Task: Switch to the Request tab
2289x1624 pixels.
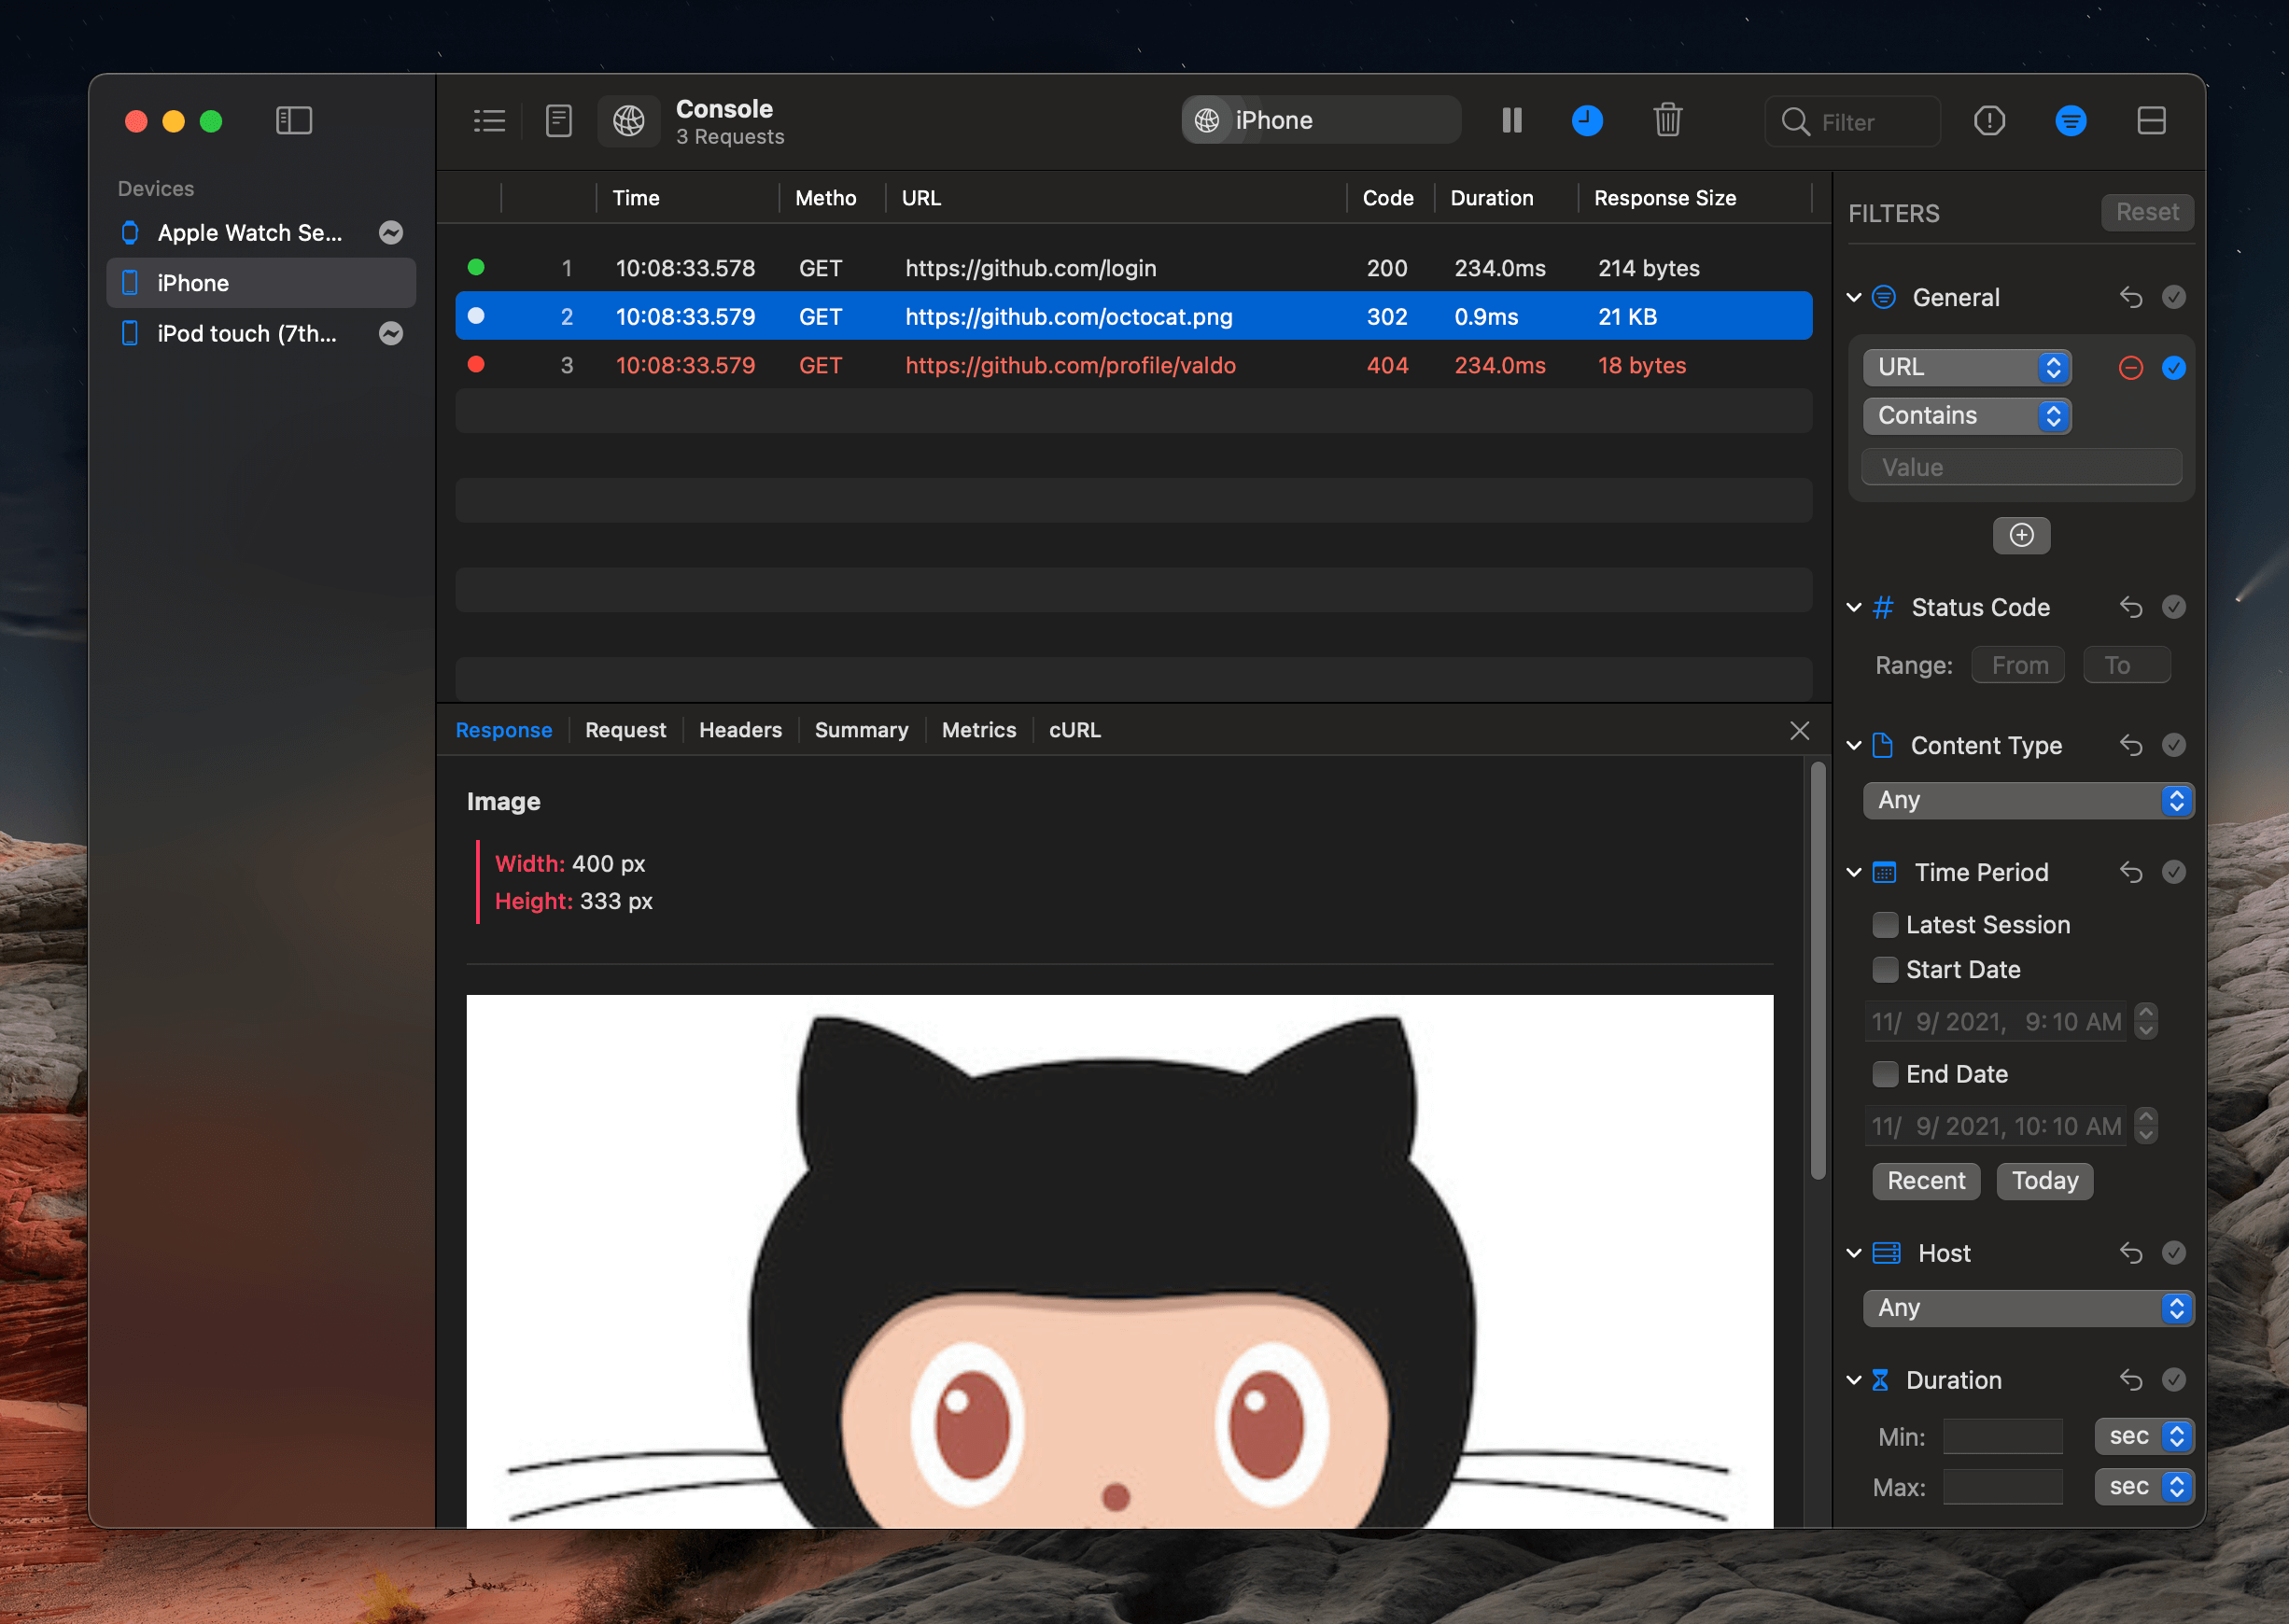Action: (626, 731)
